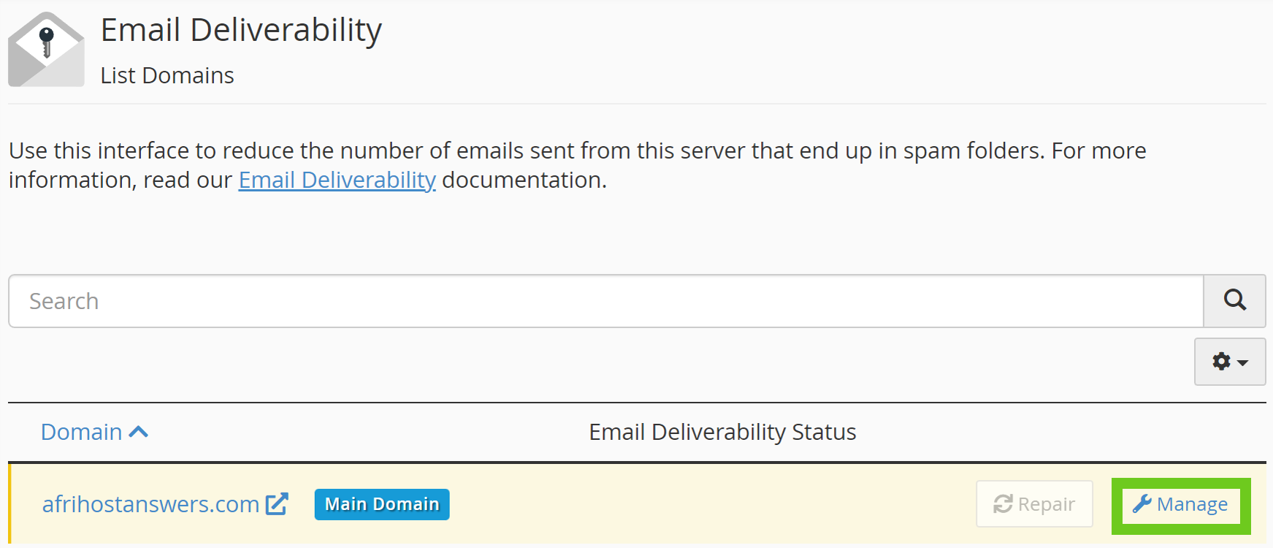Click the List Domains subtitle

tap(167, 75)
